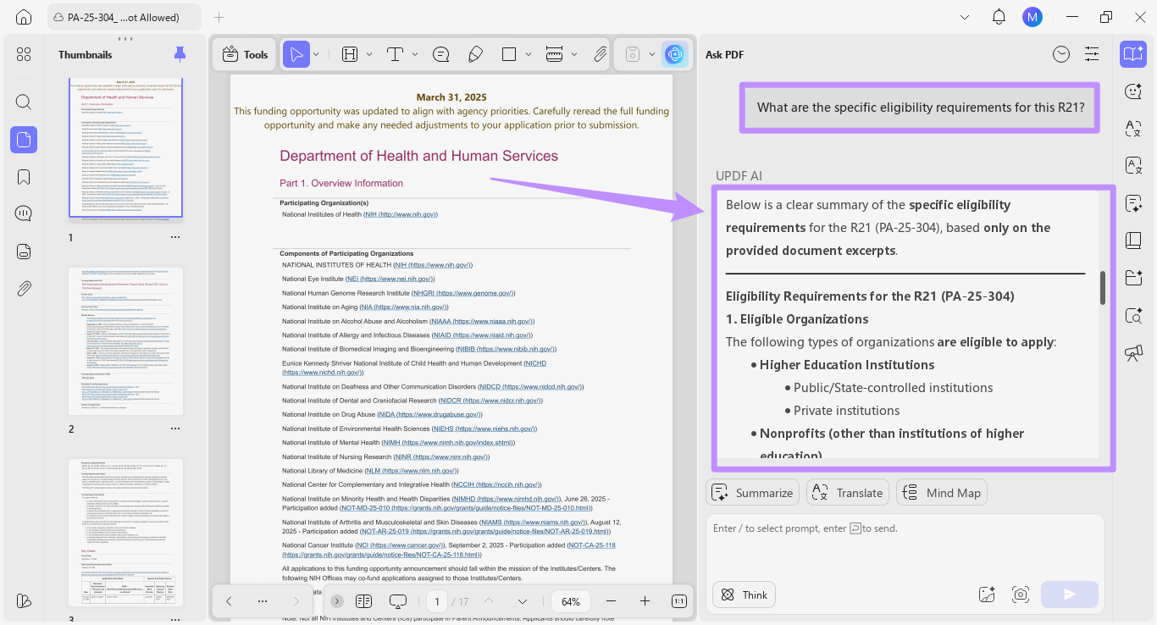Image resolution: width=1157 pixels, height=625 pixels.
Task: Select the comment note tool
Action: pyautogui.click(x=440, y=54)
